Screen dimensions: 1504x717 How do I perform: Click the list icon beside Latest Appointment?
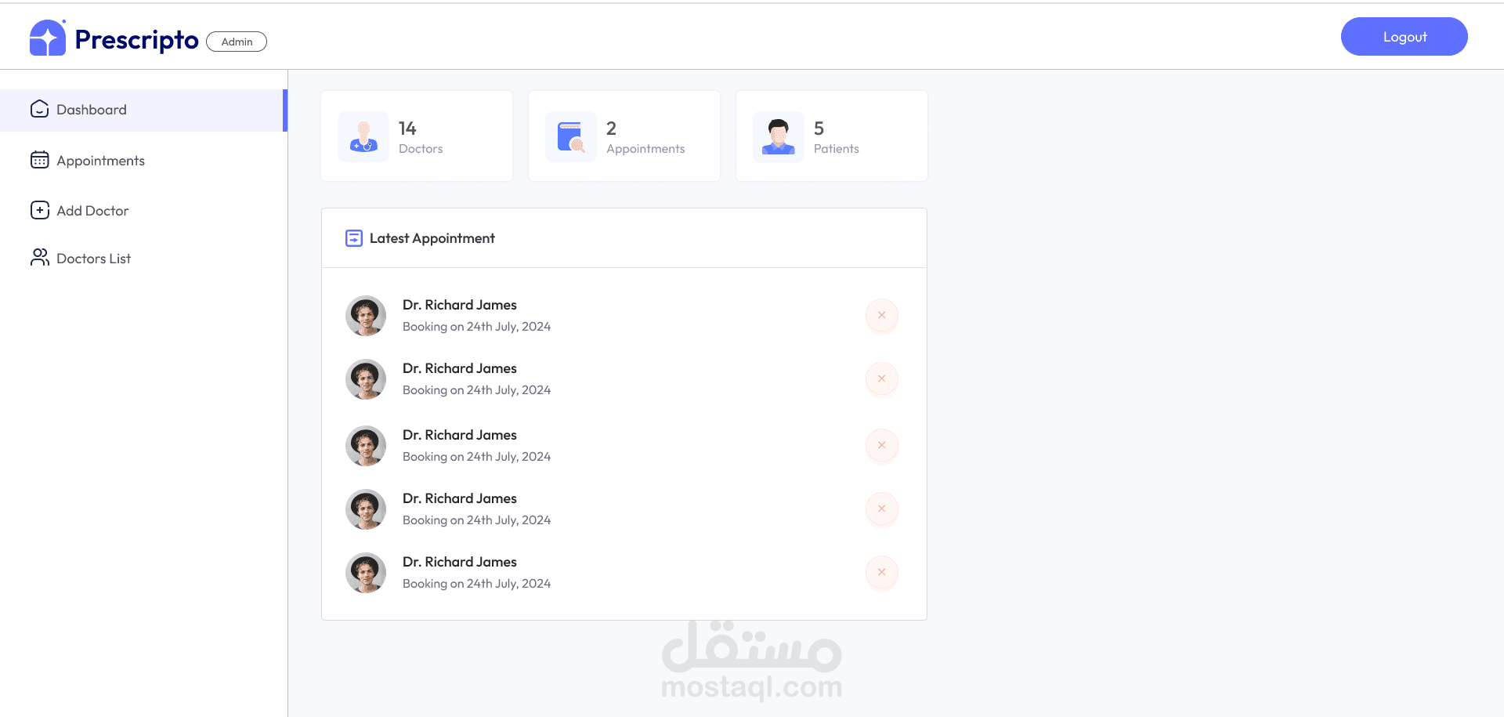point(354,238)
